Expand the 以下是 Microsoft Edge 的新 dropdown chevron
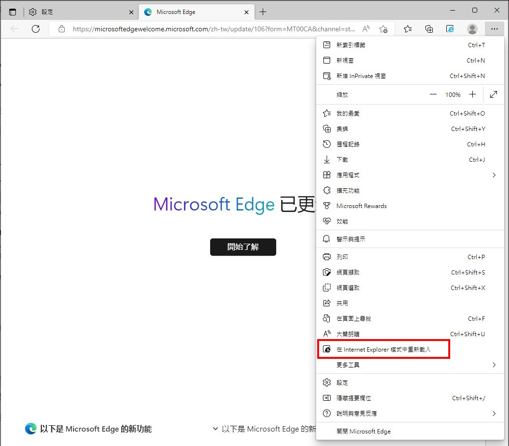Viewport: 509px width, 446px height. [215, 429]
